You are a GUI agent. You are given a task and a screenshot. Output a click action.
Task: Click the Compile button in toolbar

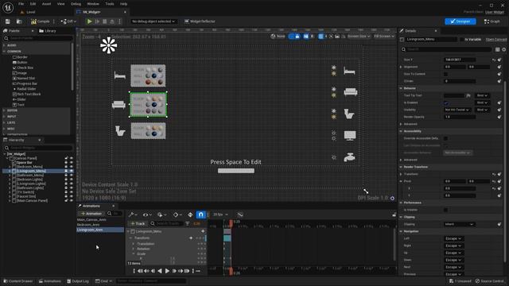(41, 21)
